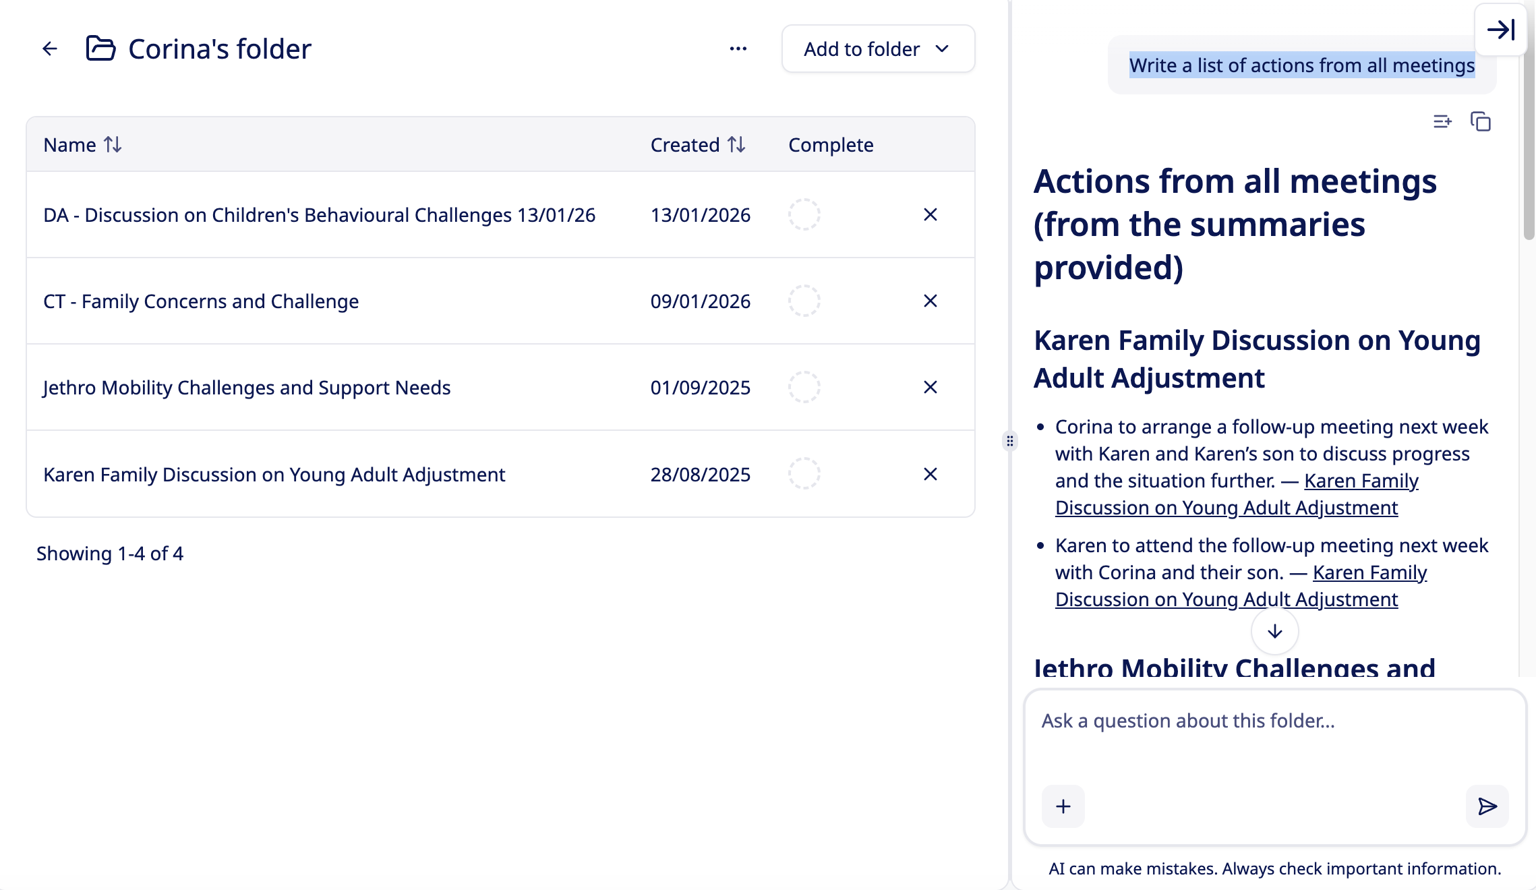The width and height of the screenshot is (1536, 890).
Task: Click the plus attachment button in chat
Action: click(1063, 806)
